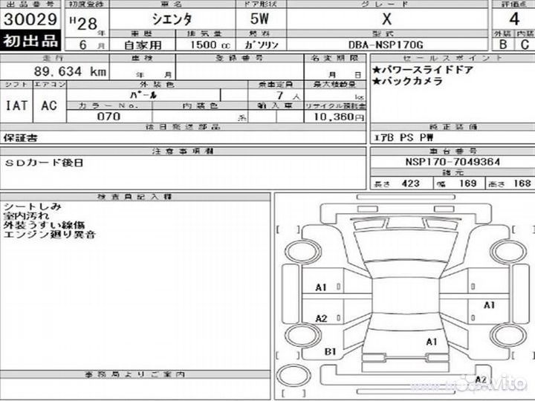Select the エンジン廻り異音 inspector note
535x401 pixels.
[49, 235]
